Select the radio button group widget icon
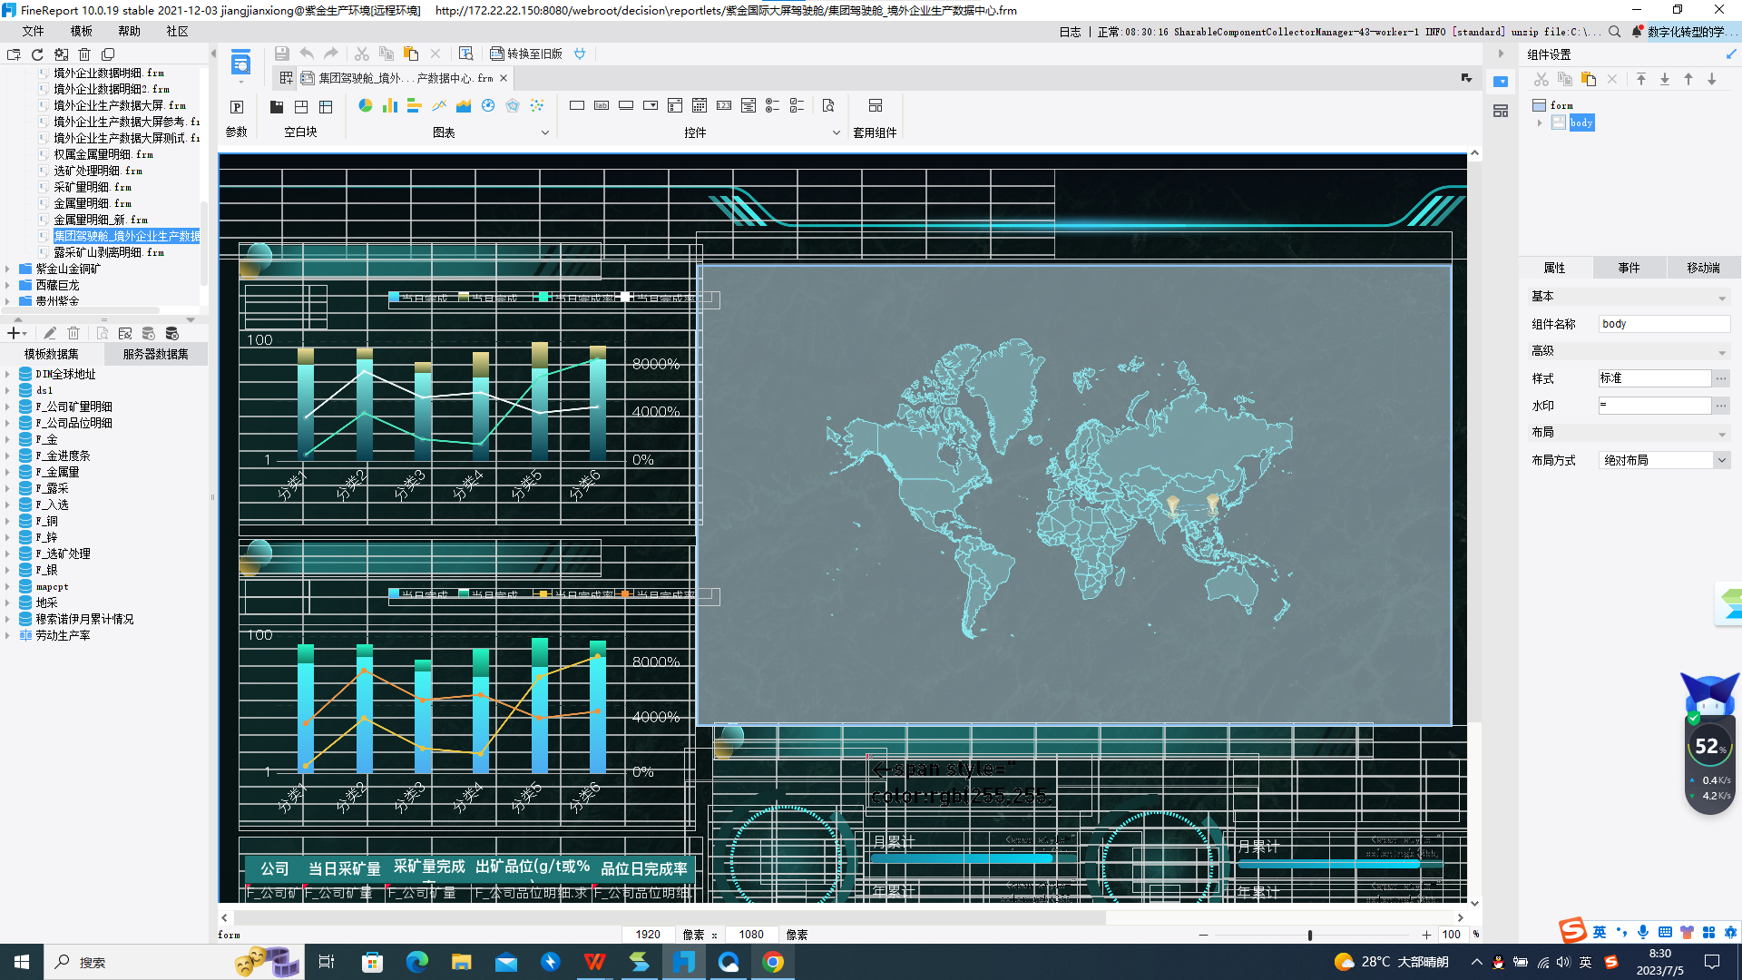 [773, 105]
